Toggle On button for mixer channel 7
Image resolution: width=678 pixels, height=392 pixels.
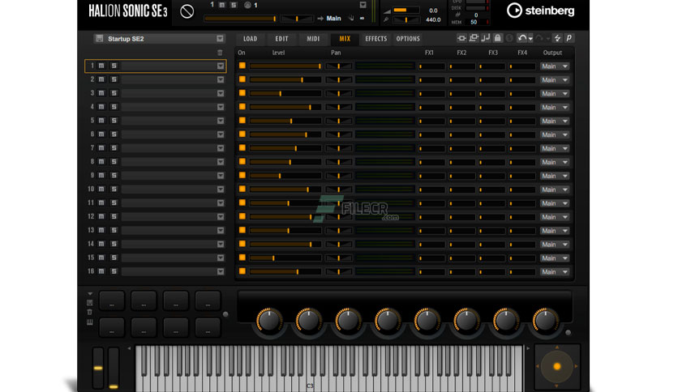coord(242,148)
